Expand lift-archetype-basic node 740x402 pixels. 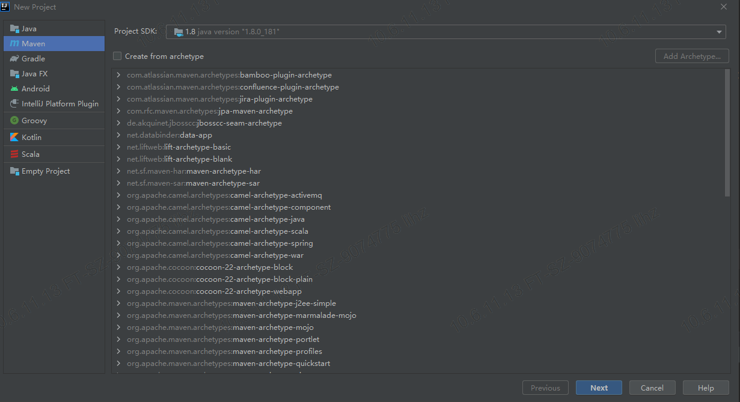tap(119, 147)
